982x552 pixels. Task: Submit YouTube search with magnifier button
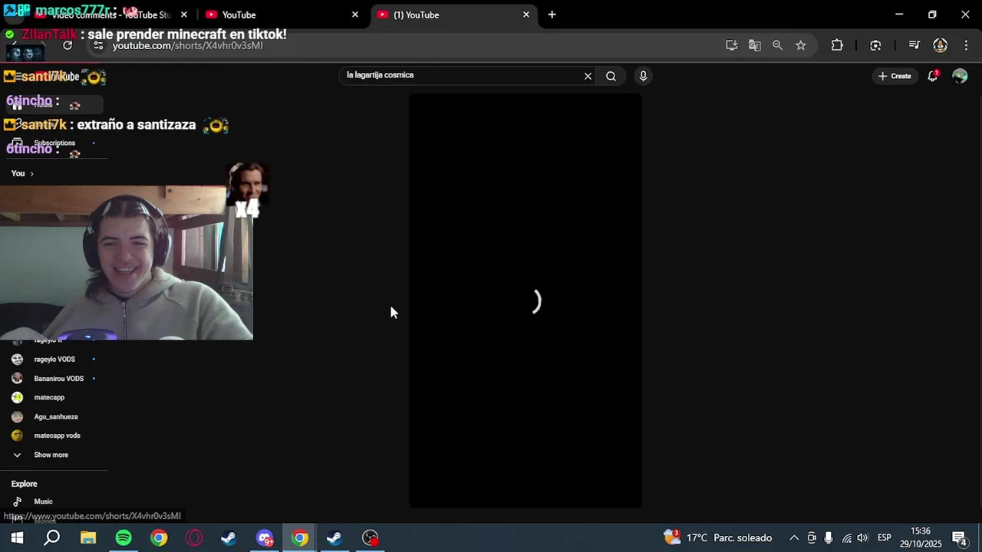click(611, 76)
